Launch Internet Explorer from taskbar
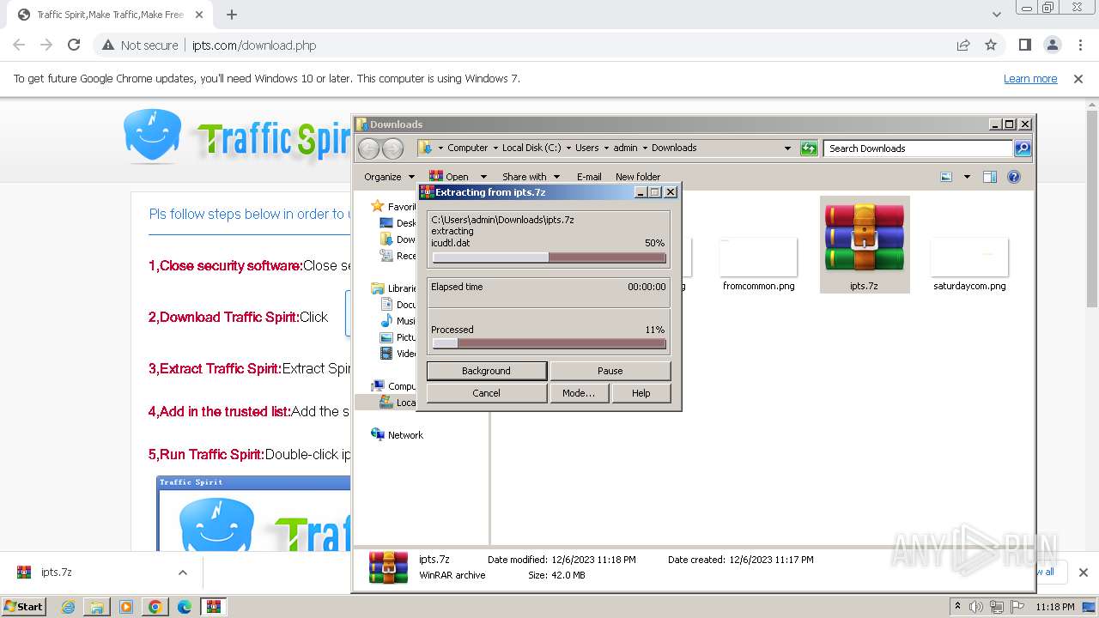Image resolution: width=1099 pixels, height=618 pixels. point(68,607)
